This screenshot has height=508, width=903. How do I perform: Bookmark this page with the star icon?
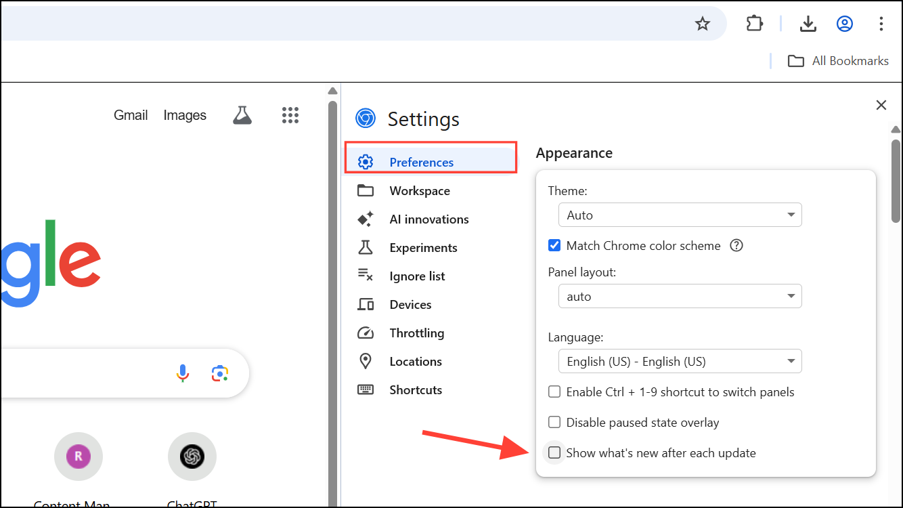703,24
